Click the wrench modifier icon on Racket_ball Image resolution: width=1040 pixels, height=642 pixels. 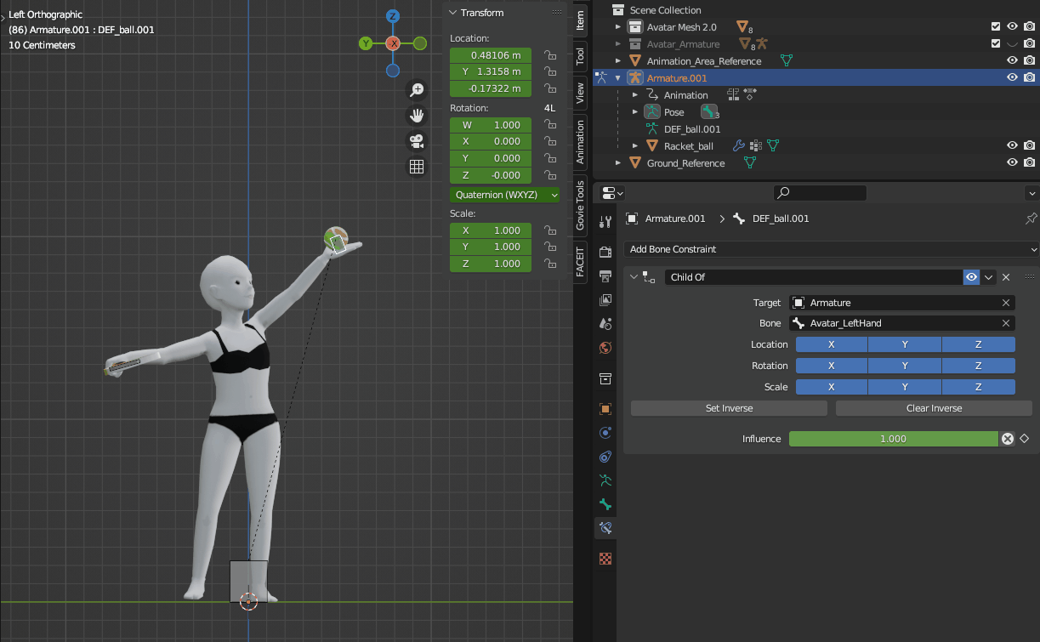pos(738,146)
